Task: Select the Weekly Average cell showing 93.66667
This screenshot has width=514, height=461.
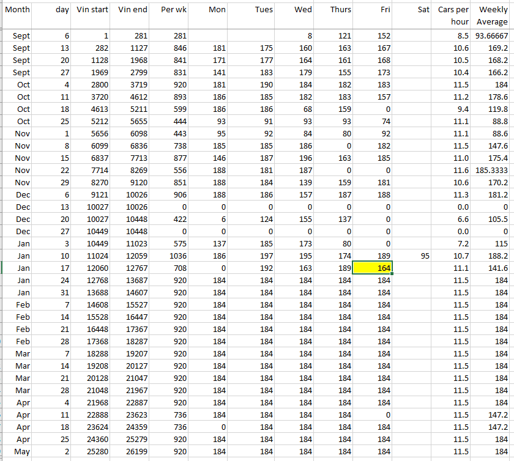Action: (x=492, y=35)
